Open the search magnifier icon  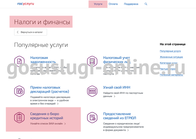[146, 4]
